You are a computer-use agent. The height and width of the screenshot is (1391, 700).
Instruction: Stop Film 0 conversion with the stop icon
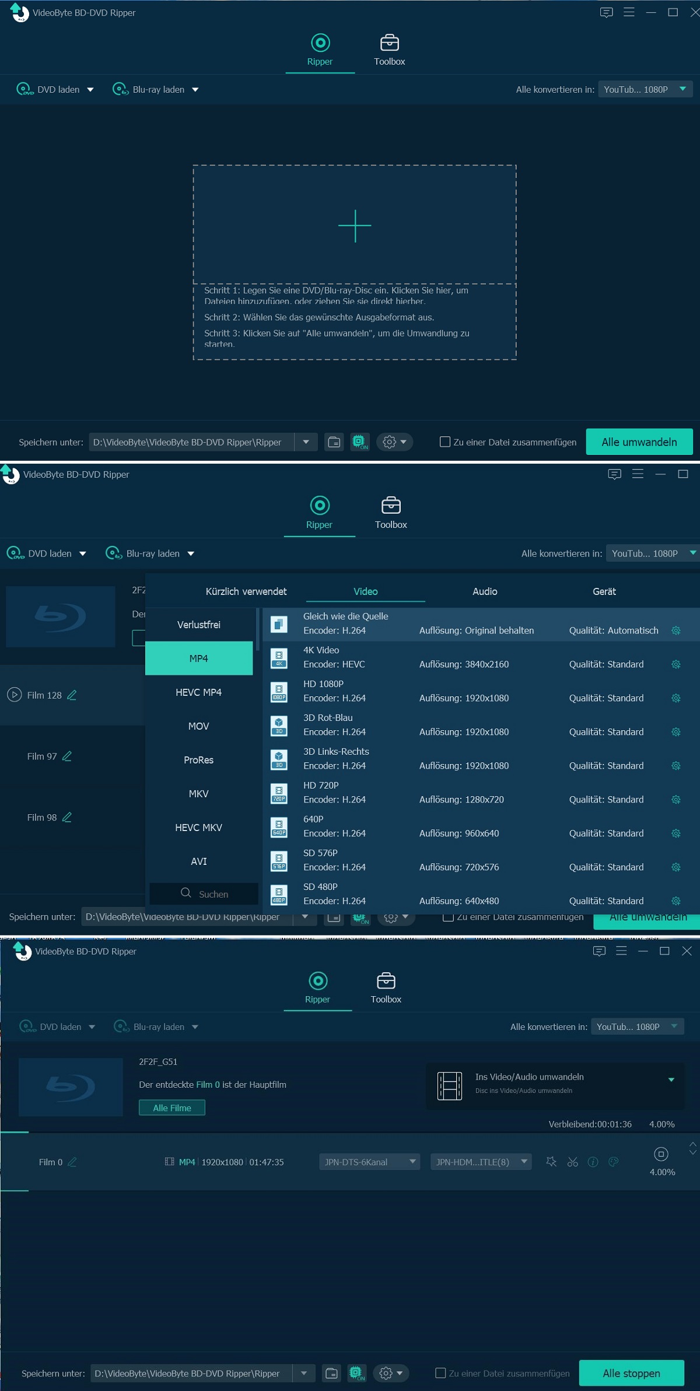[661, 1154]
